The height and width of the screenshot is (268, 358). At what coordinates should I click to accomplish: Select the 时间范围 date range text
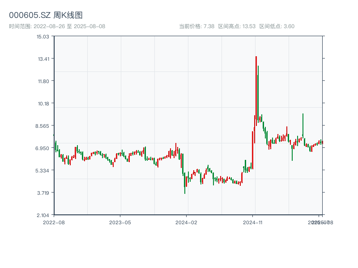pos(57,26)
